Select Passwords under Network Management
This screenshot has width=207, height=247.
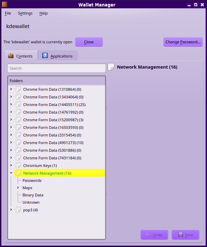[32, 180]
